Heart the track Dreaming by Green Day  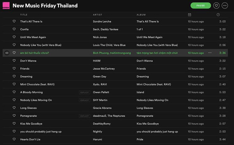pos(14,76)
